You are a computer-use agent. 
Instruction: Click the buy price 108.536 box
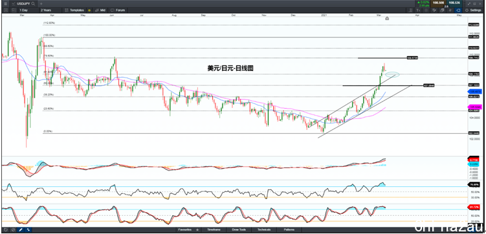click(454, 3)
